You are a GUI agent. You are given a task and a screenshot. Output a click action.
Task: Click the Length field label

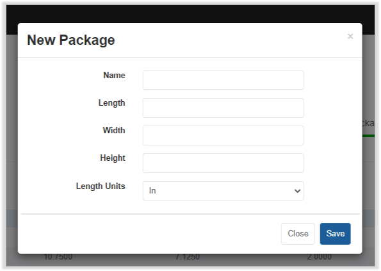point(112,103)
